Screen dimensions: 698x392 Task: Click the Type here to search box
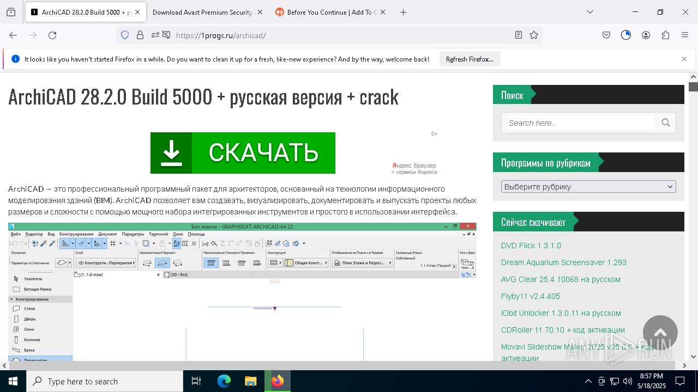[x=105, y=381]
